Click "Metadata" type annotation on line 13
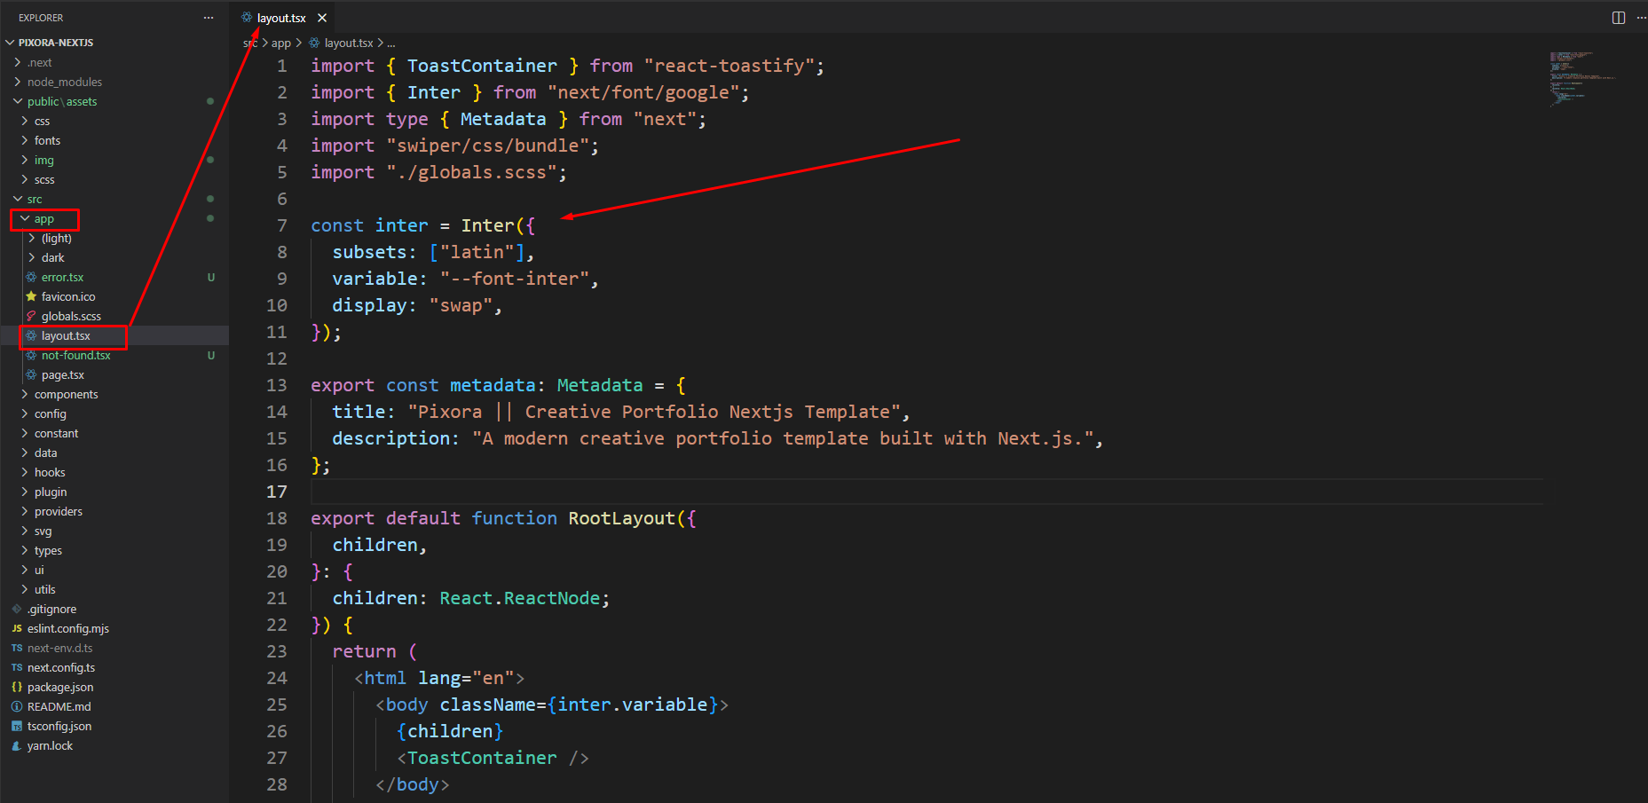Viewport: 1648px width, 803px height. pos(600,385)
